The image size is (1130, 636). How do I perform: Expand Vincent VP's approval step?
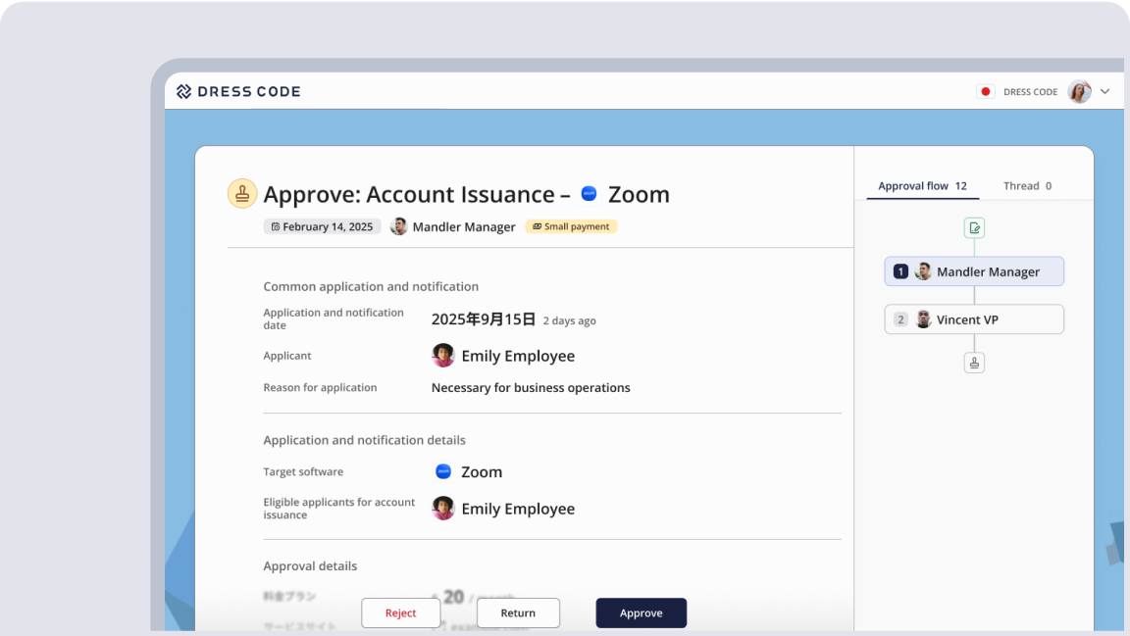973,318
